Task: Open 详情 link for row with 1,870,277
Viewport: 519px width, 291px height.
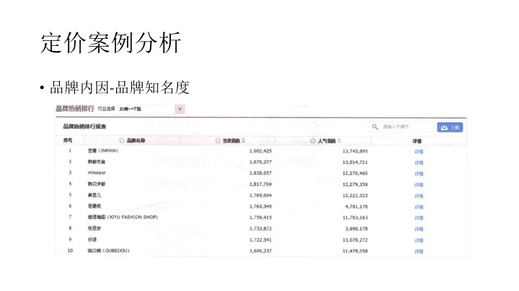Action: click(x=419, y=162)
